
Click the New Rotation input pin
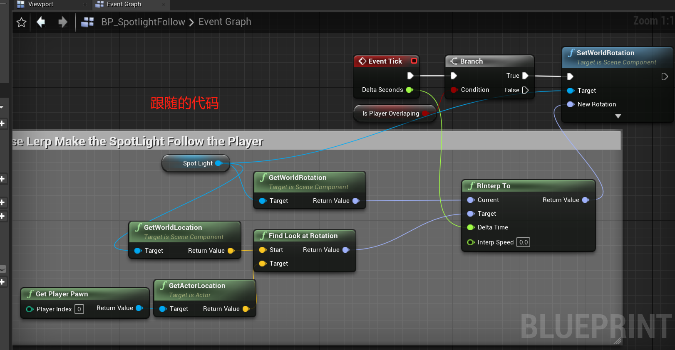(x=571, y=104)
